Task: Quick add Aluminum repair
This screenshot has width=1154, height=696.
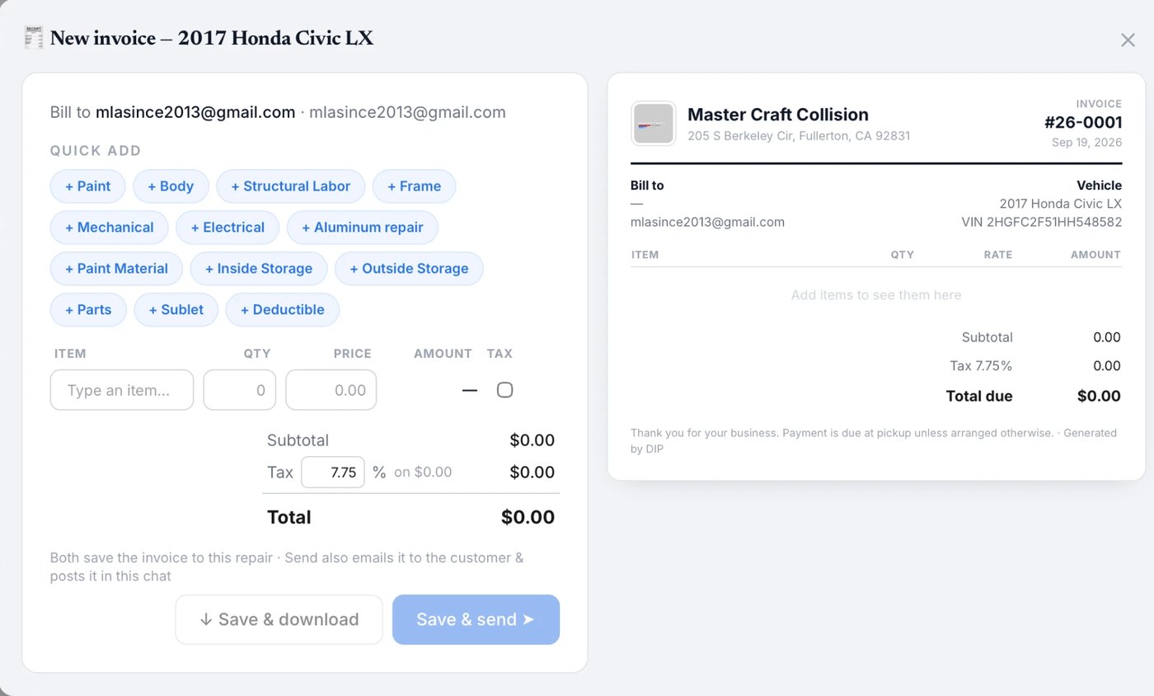Action: 363,228
